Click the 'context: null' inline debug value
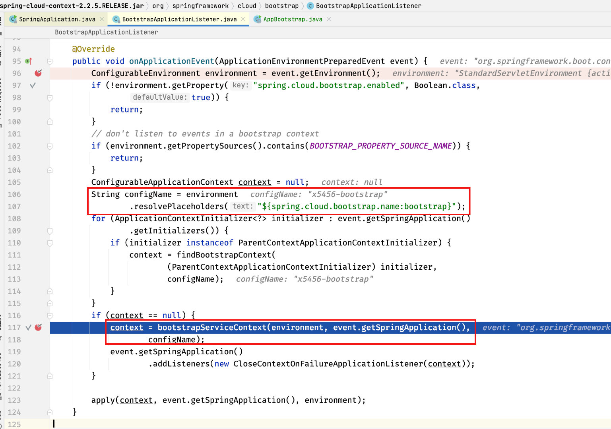Image resolution: width=611 pixels, height=429 pixels. (x=352, y=182)
